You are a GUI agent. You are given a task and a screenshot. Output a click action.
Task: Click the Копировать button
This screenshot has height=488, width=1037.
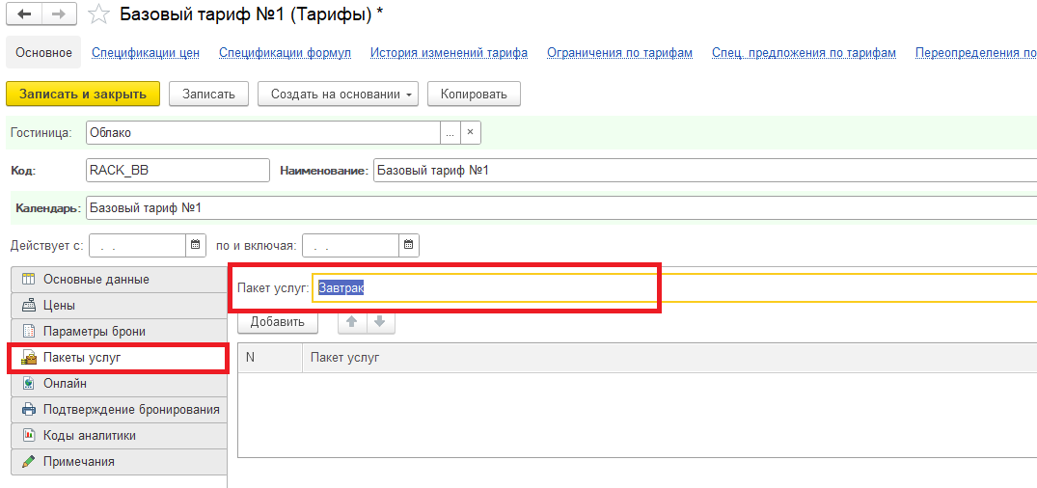pyautogui.click(x=475, y=94)
